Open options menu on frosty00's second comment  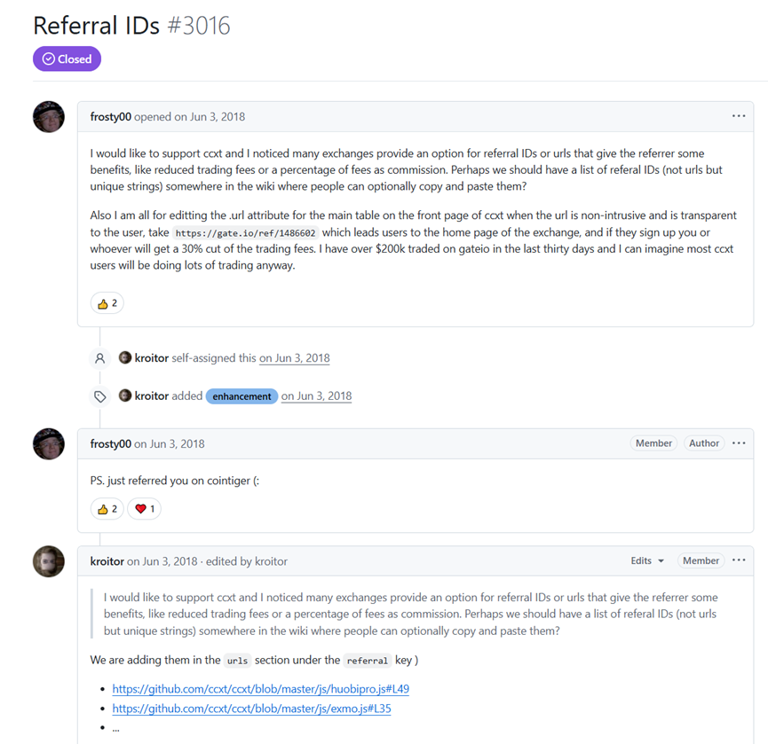tap(738, 443)
